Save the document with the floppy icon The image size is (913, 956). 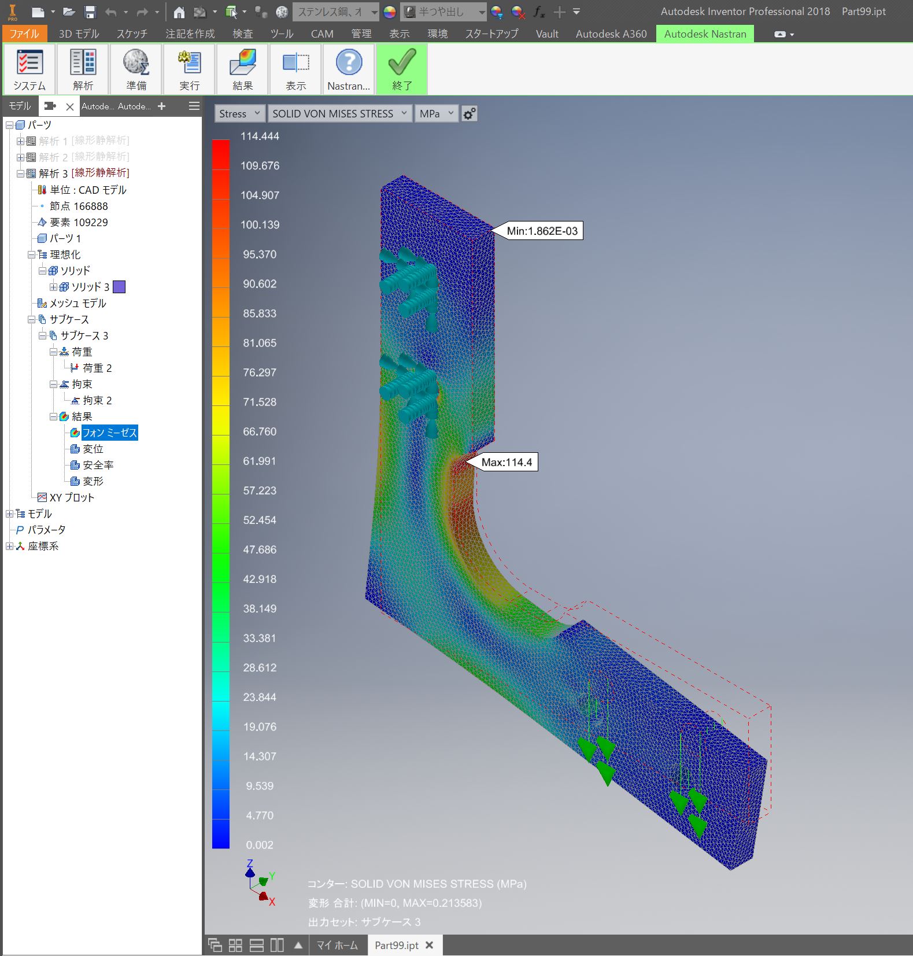tap(90, 12)
